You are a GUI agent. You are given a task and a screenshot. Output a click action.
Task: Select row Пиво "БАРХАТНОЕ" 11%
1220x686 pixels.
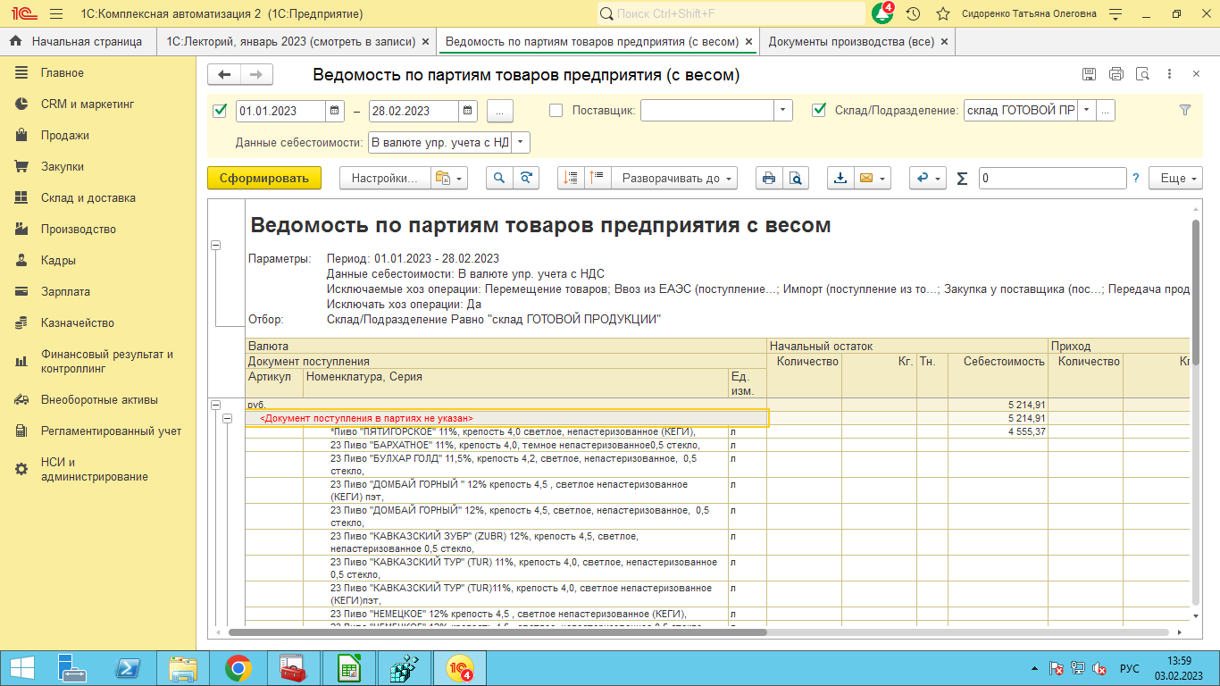(515, 444)
